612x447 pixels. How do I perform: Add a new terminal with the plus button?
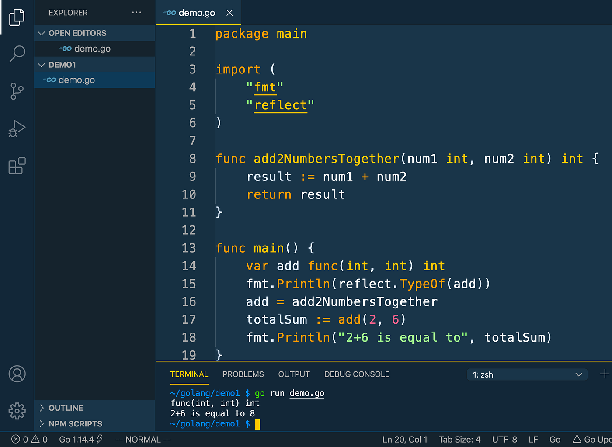pos(604,374)
